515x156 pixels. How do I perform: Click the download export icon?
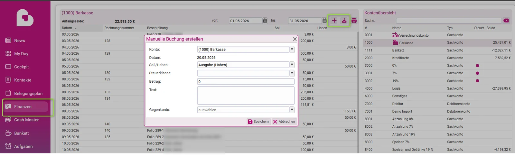pos(344,21)
